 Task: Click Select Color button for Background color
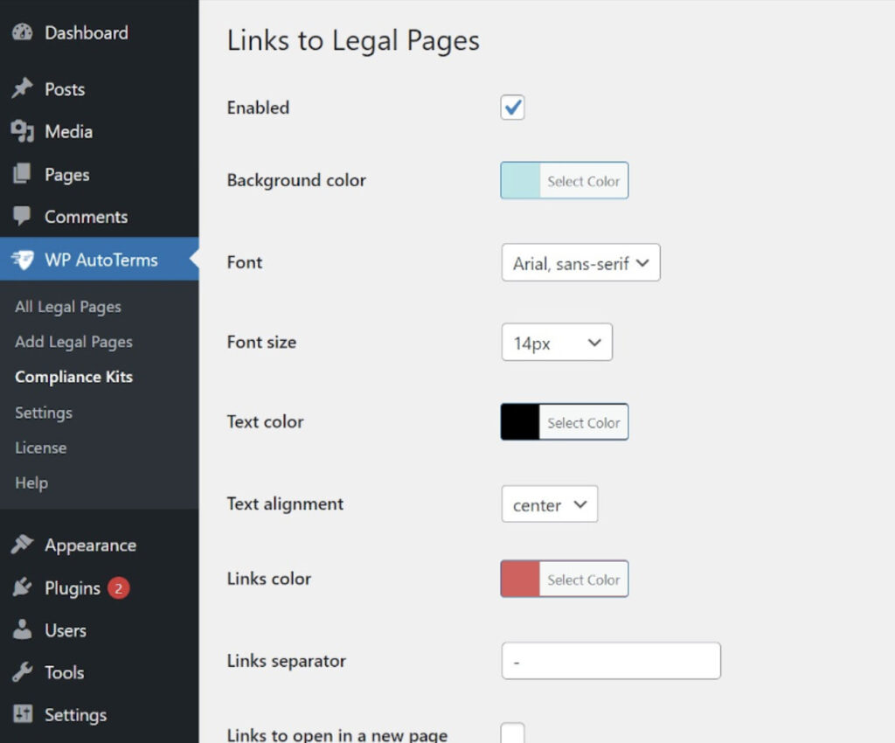584,181
